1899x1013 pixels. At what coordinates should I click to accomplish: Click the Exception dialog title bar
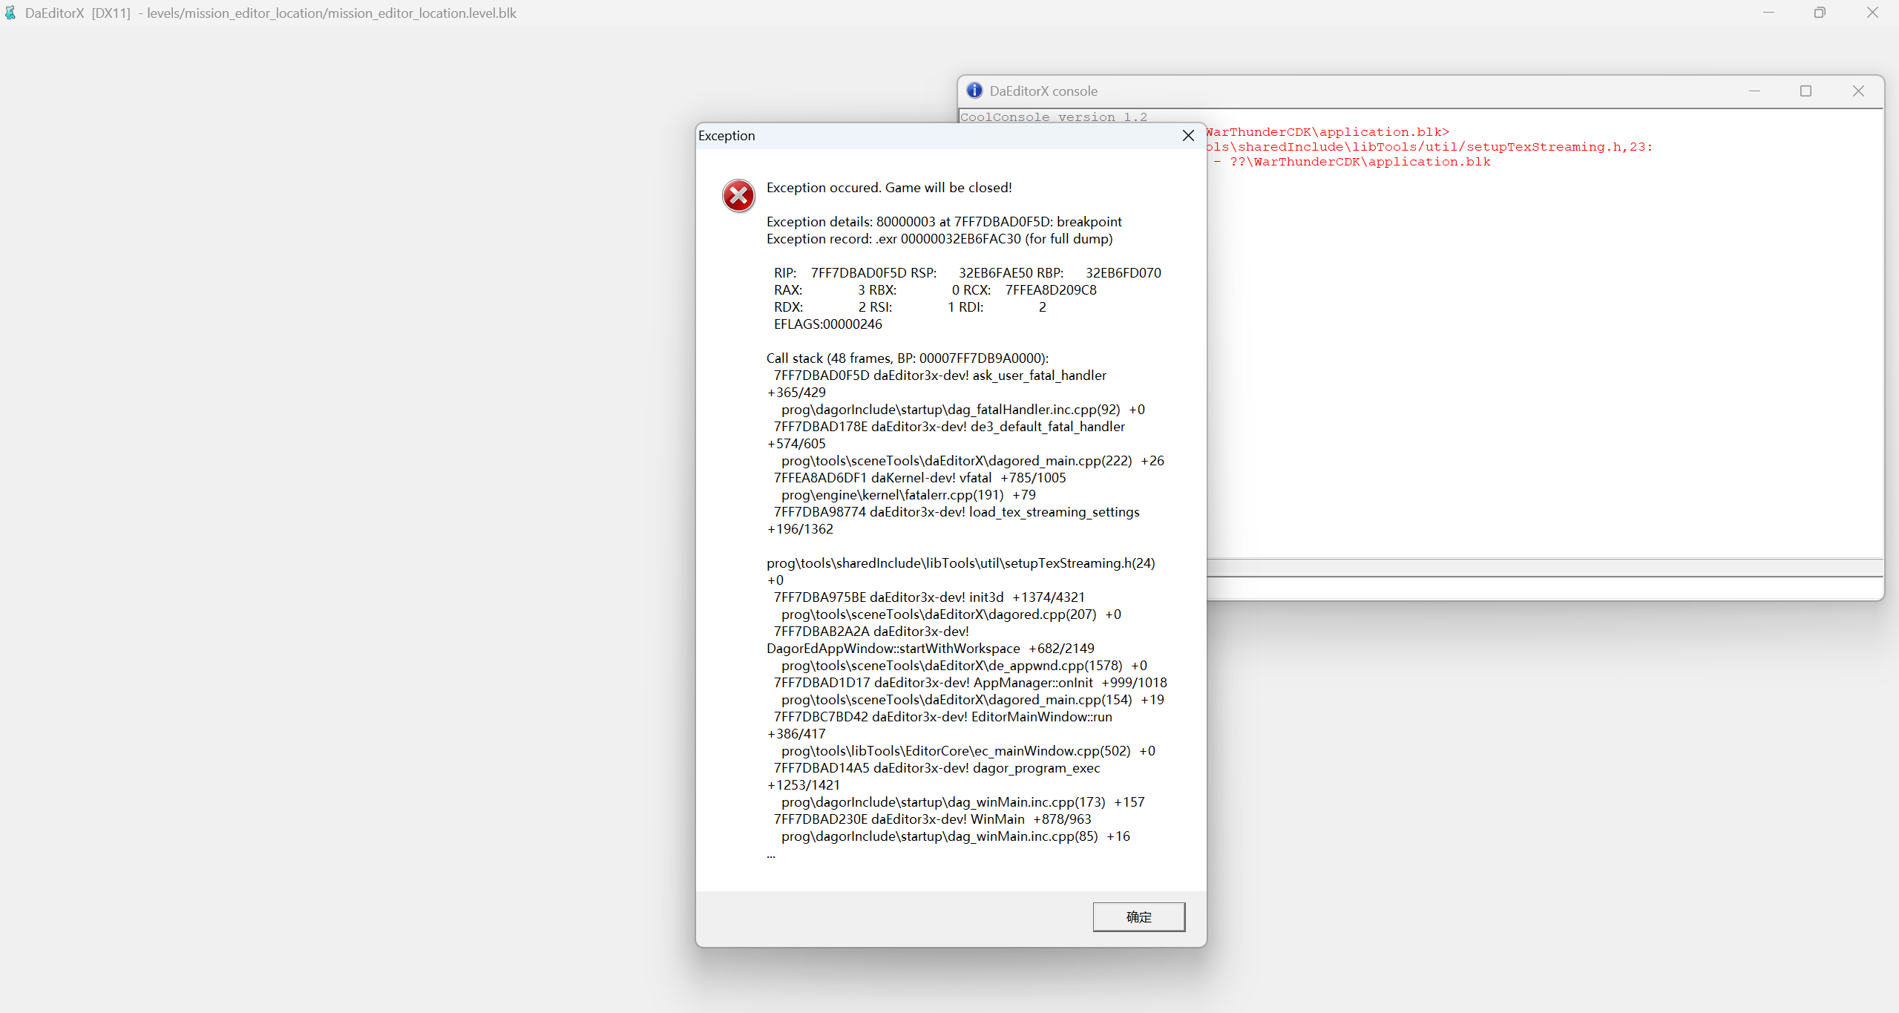pos(928,135)
